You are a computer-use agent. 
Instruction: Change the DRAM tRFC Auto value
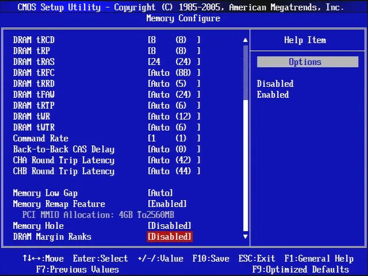pyautogui.click(x=174, y=73)
